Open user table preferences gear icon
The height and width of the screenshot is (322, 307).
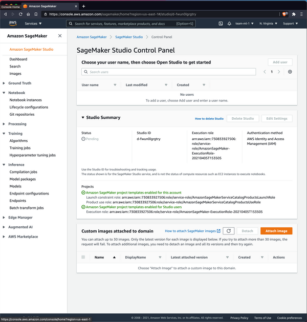point(290,72)
